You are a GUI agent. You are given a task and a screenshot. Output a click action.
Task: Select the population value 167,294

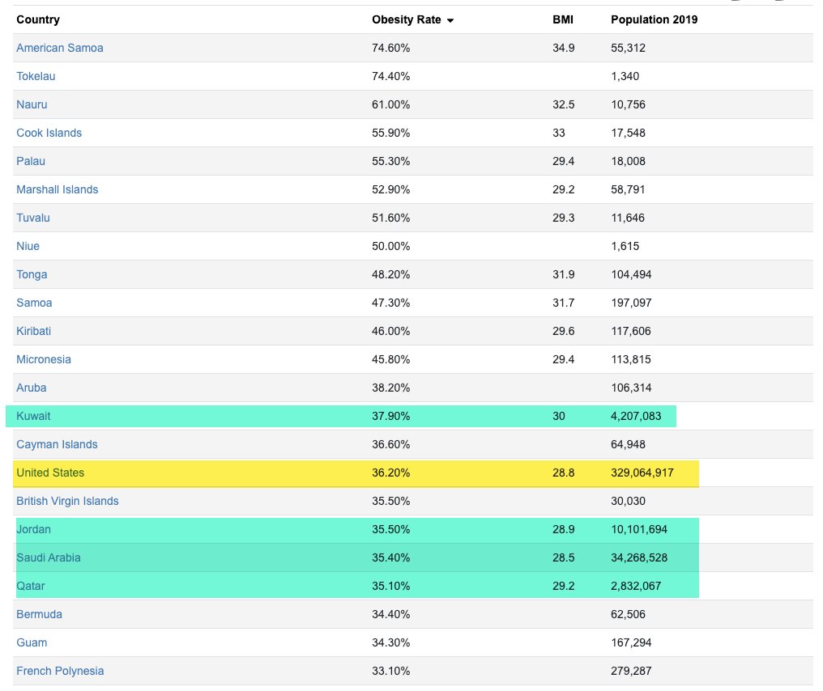631,642
